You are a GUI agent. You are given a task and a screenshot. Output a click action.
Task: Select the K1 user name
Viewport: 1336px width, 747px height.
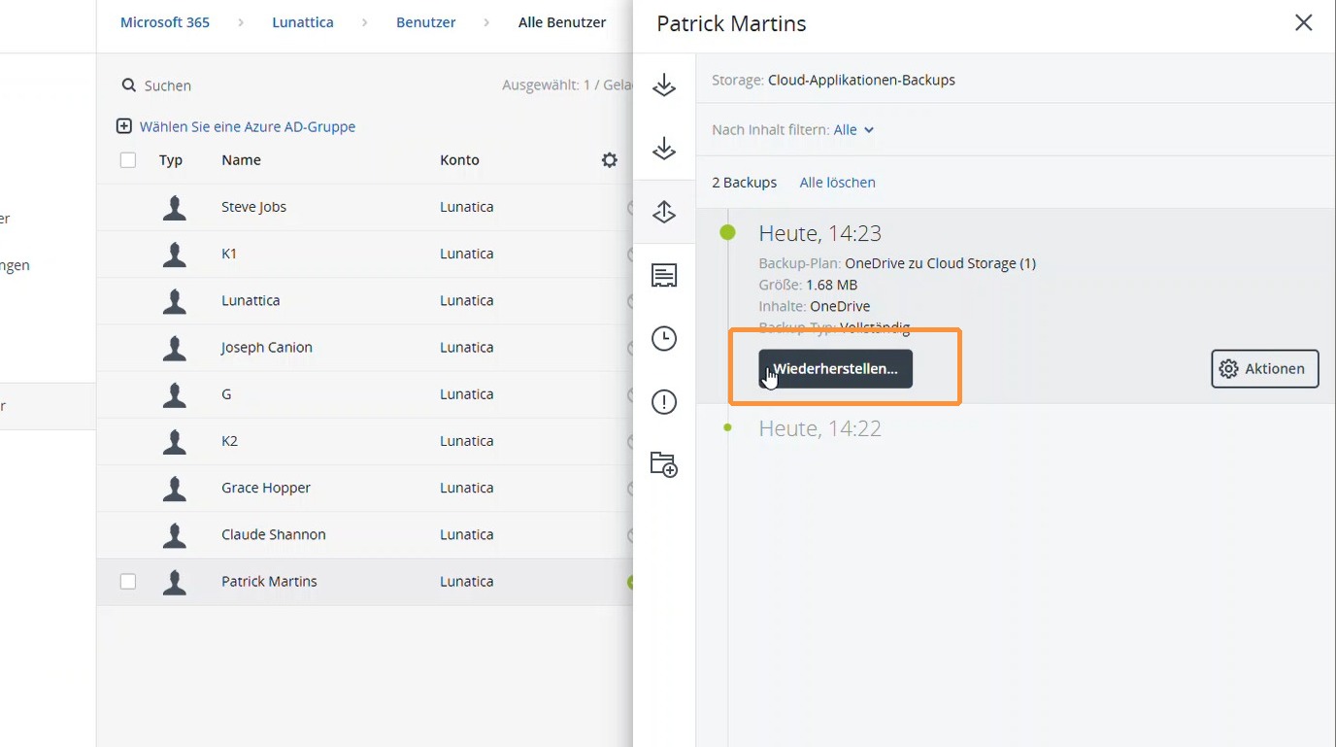click(229, 255)
